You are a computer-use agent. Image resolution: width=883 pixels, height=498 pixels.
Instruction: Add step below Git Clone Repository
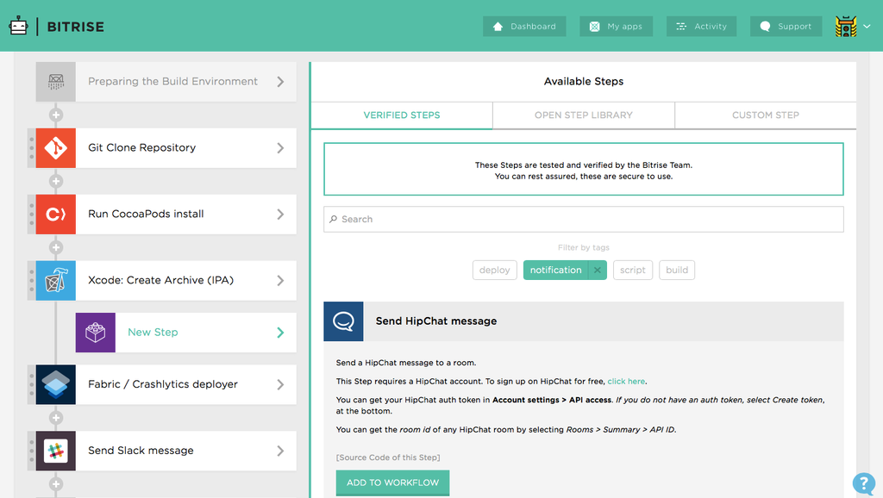click(x=56, y=181)
